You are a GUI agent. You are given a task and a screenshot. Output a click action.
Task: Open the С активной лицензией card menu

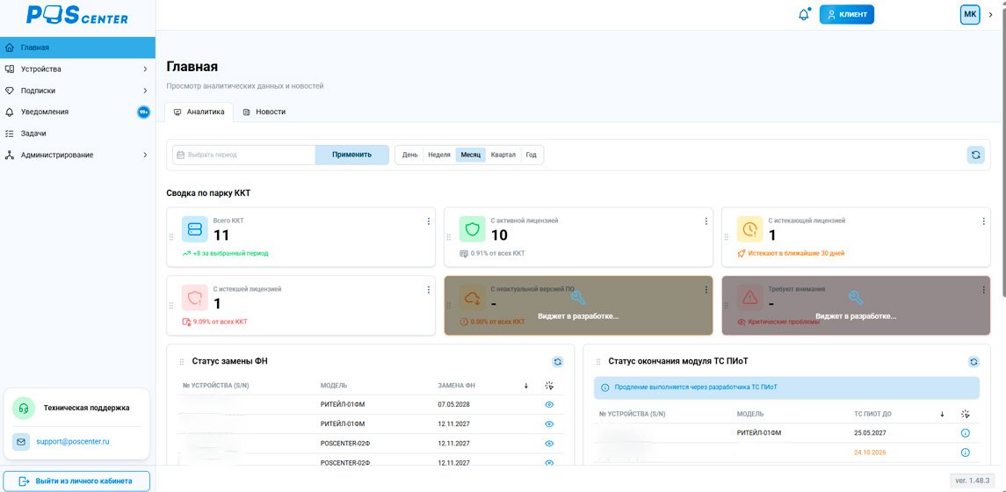click(706, 221)
